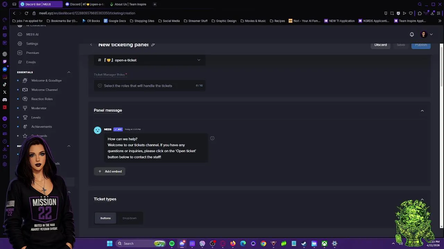Open Ticket Manager Roles selector

click(150, 86)
